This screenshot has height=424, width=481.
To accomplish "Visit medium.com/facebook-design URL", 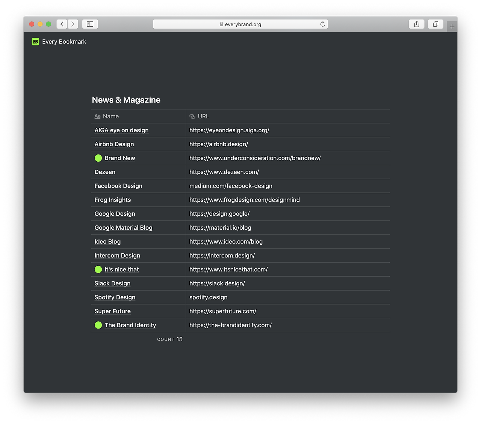I will (x=231, y=186).
